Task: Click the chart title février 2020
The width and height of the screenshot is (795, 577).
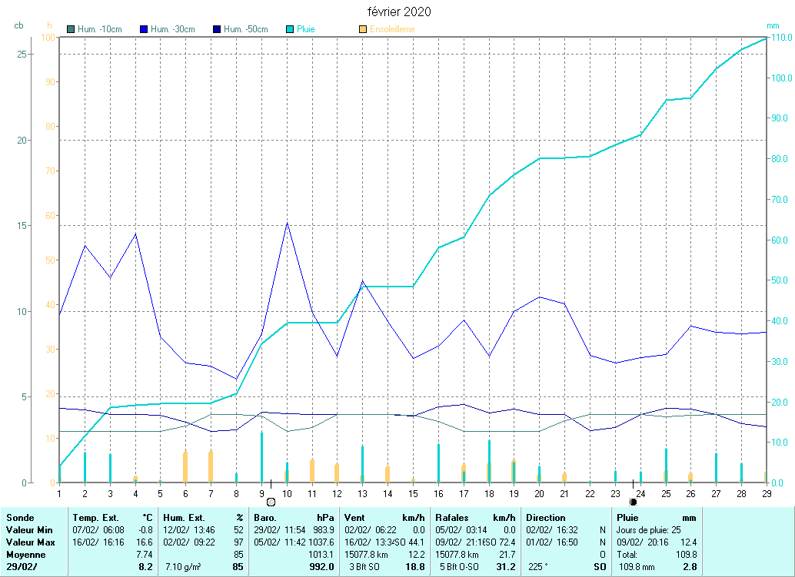Action: pos(397,12)
